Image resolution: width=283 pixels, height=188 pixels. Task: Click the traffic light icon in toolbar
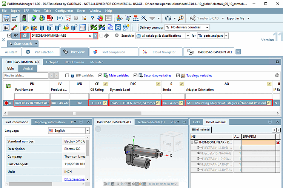[x=24, y=18]
